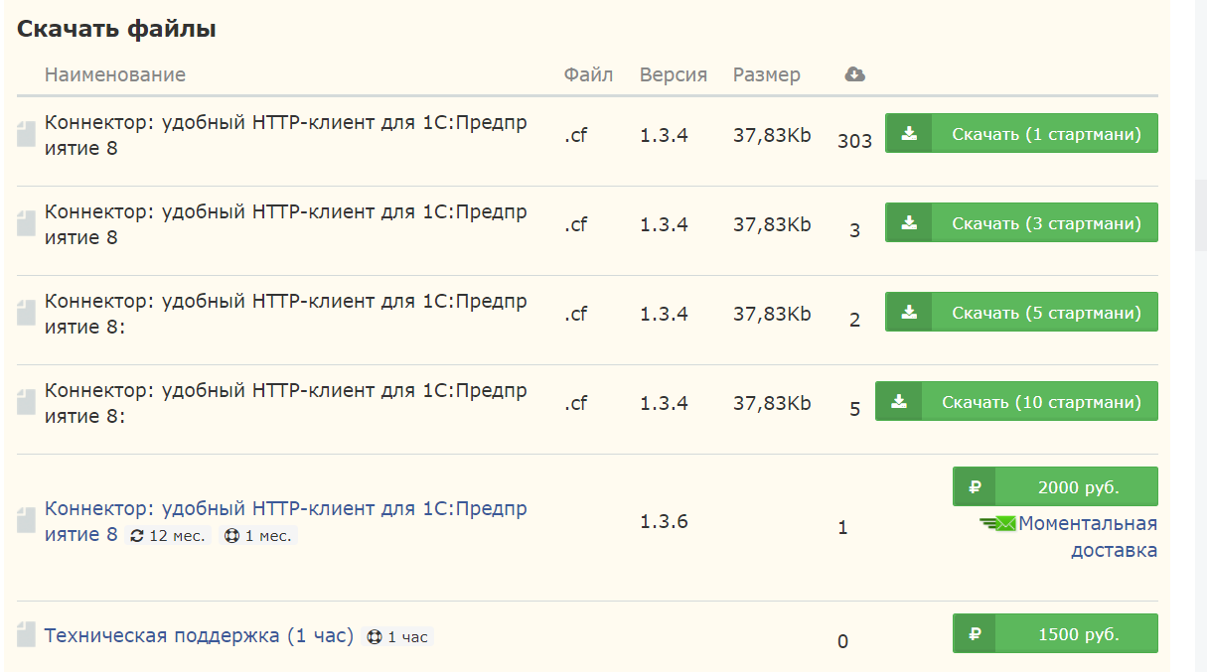Buy the connector for 2000 руб.

pos(1055,487)
